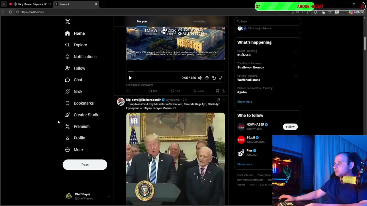Click the Profile person icon

coord(67,138)
